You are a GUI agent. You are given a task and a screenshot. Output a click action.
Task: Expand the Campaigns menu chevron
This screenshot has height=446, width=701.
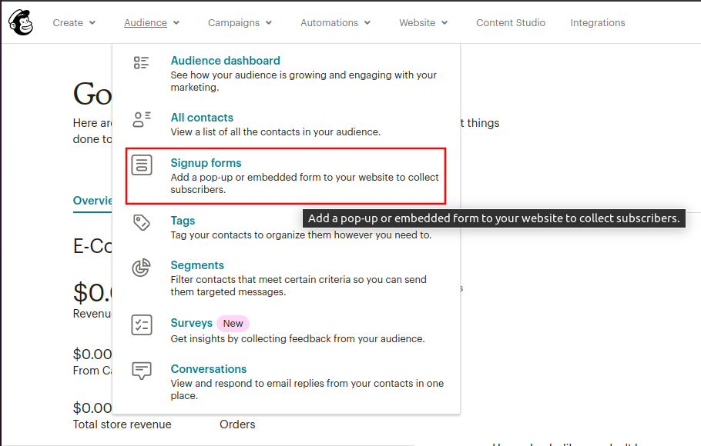269,23
